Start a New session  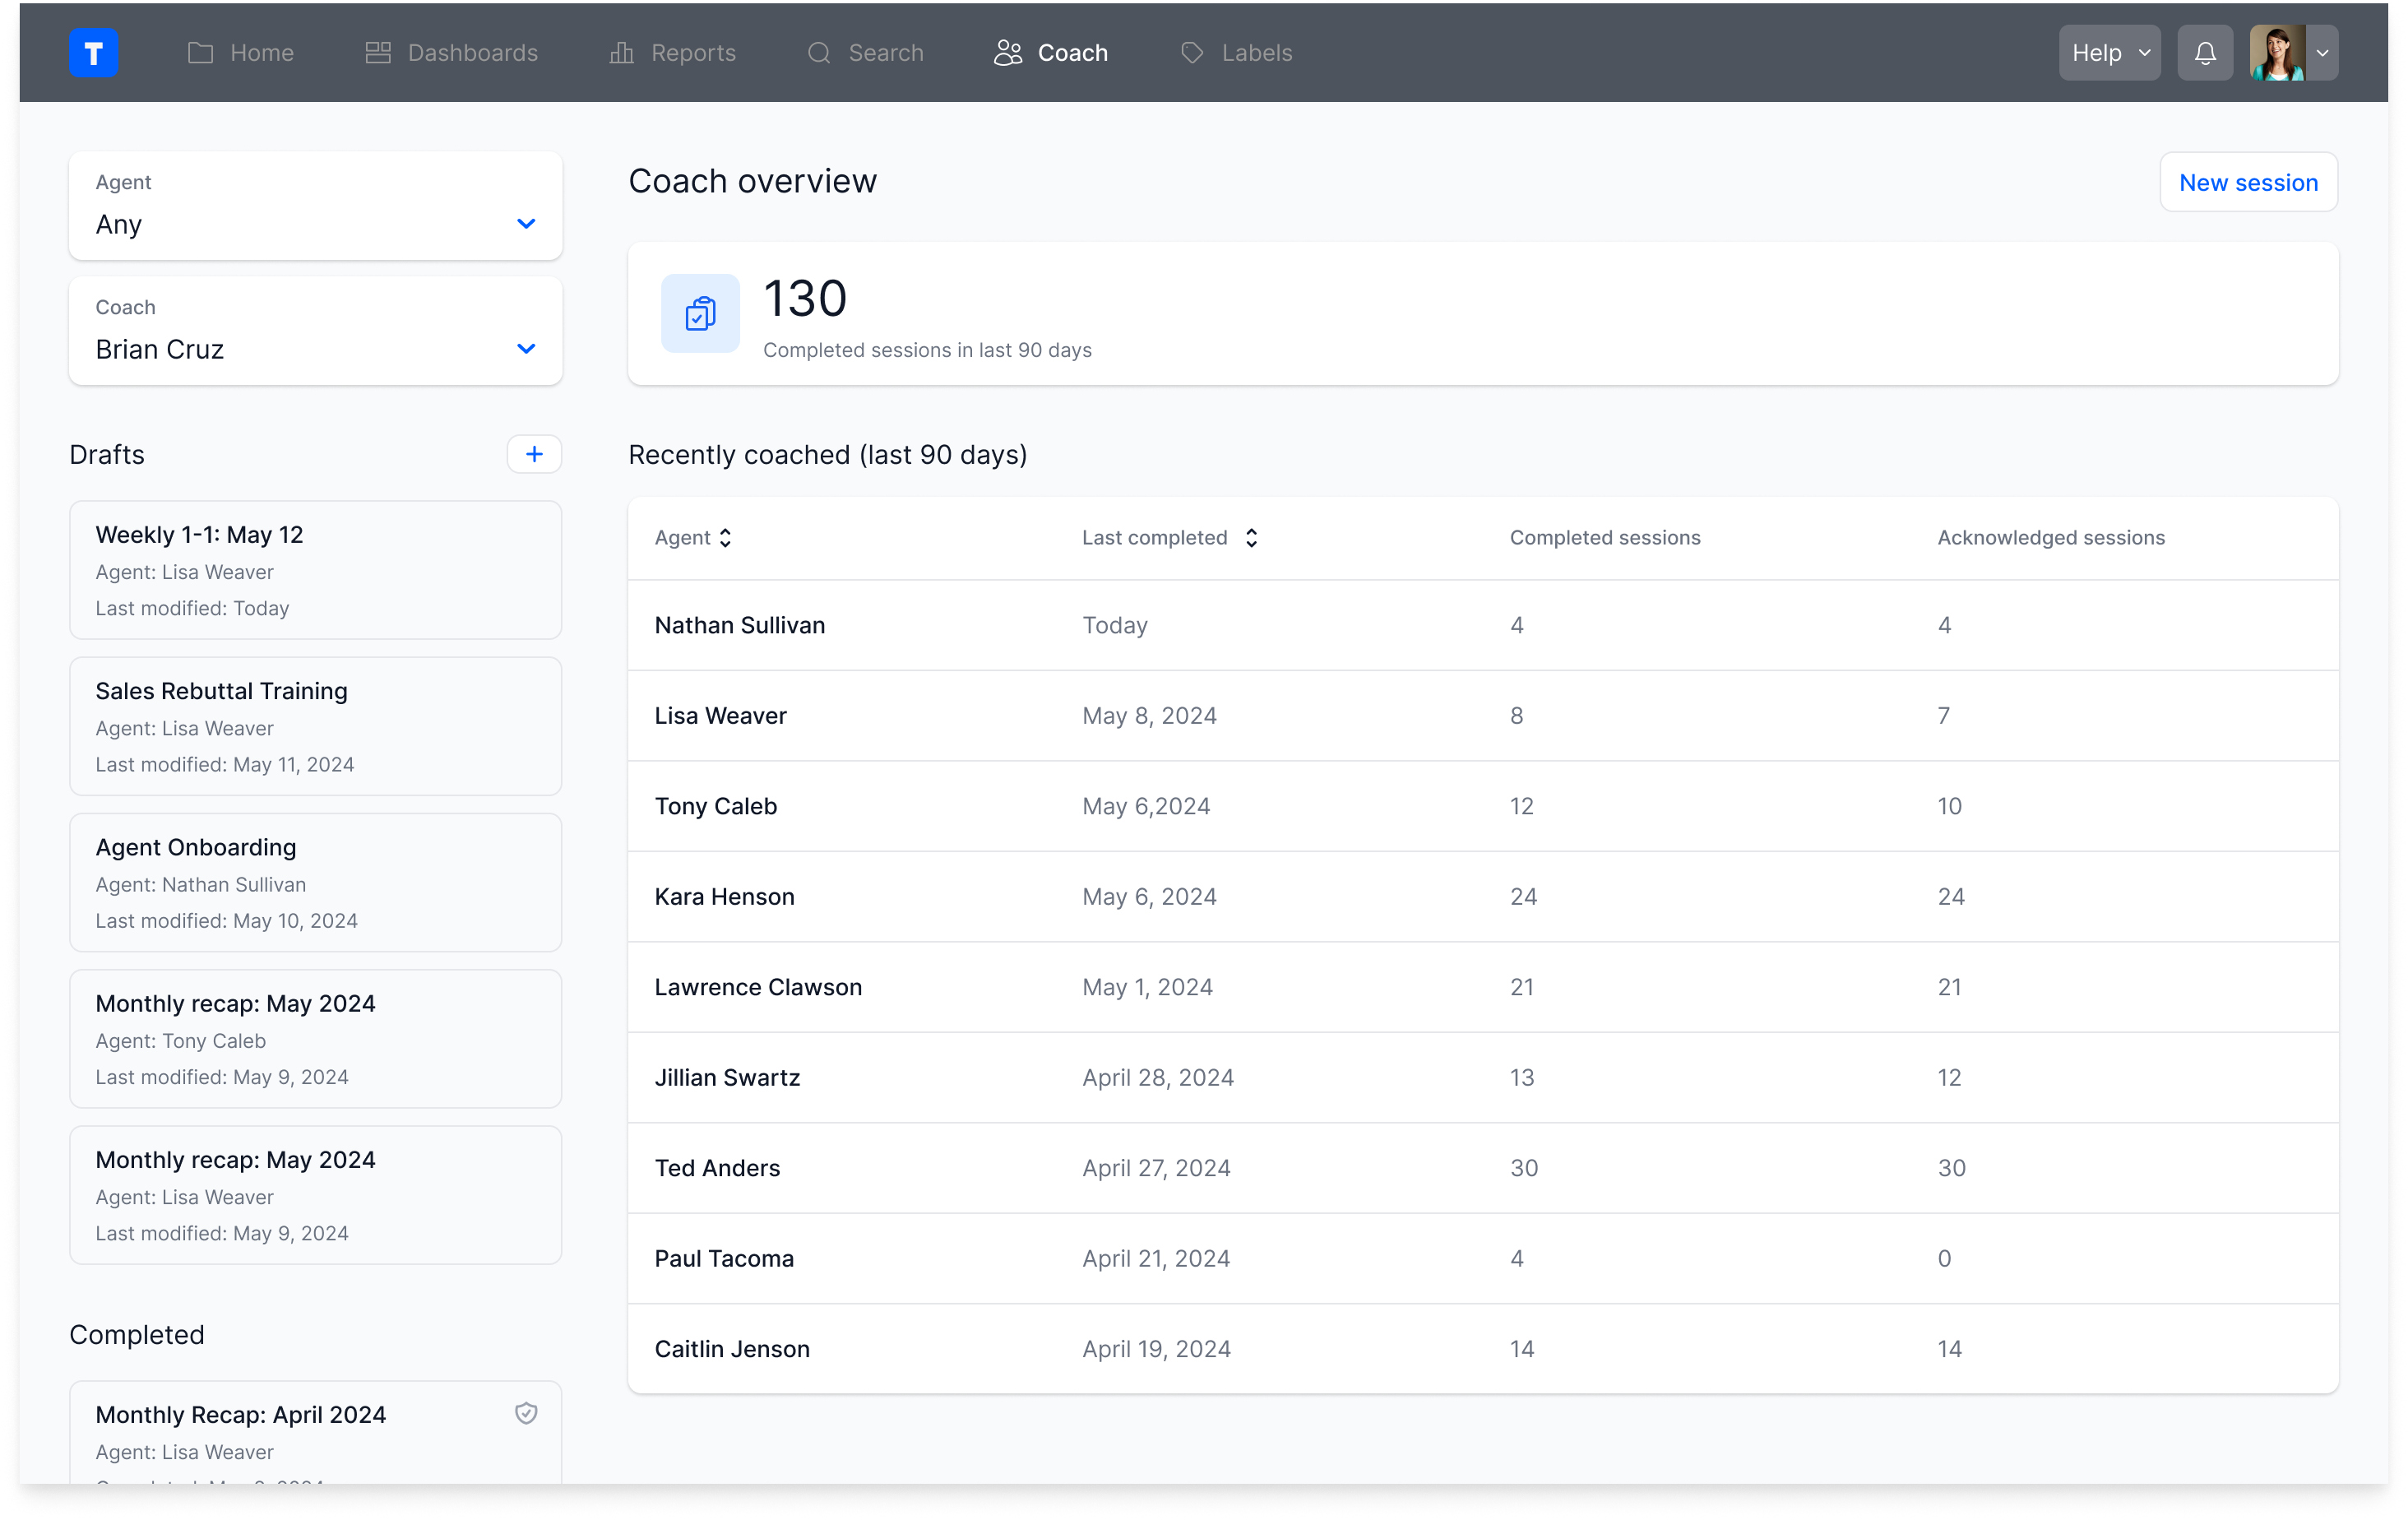2248,183
